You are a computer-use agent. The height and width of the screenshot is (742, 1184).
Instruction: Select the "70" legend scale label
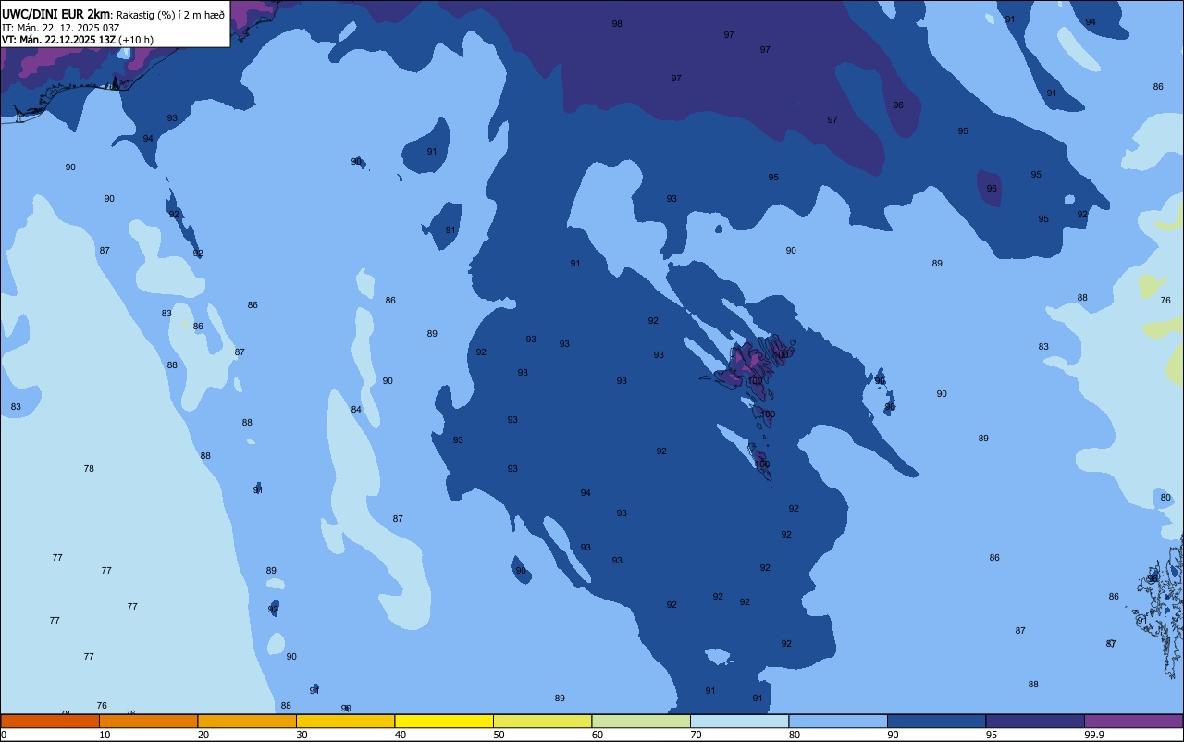[696, 735]
